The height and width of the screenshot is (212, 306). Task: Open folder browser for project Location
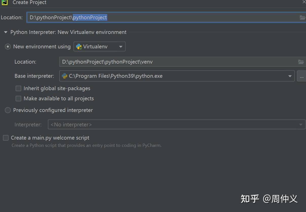click(302, 17)
